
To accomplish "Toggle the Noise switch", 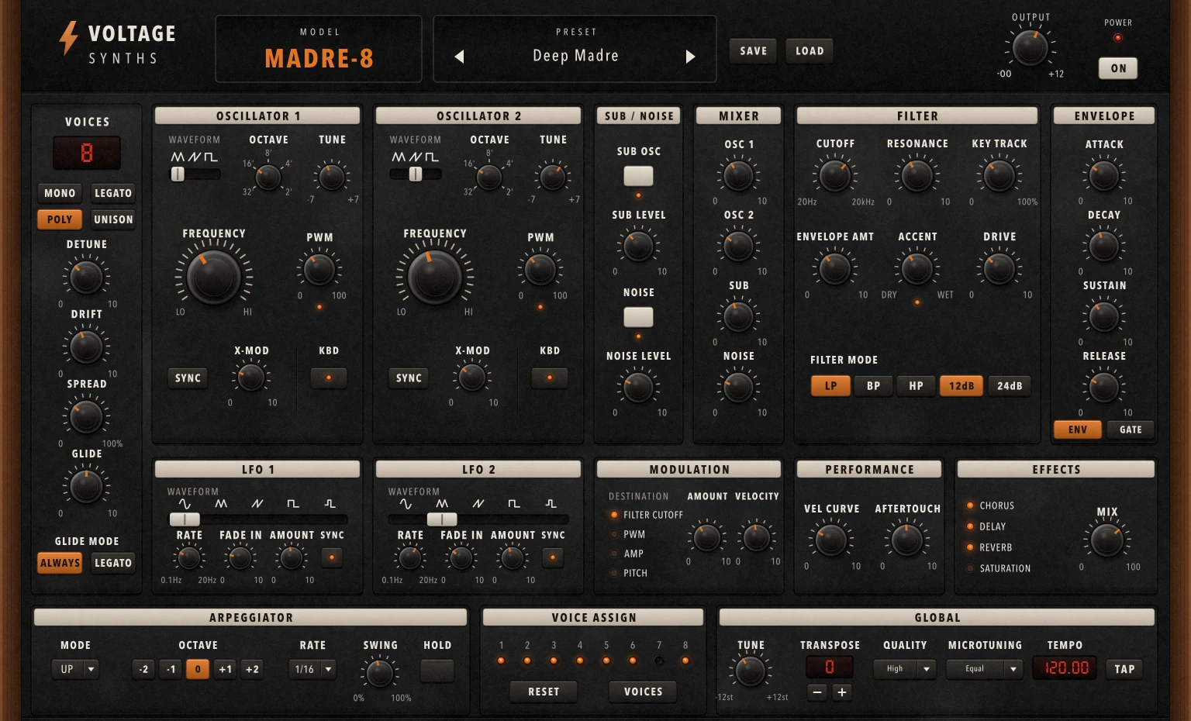I will tap(639, 317).
